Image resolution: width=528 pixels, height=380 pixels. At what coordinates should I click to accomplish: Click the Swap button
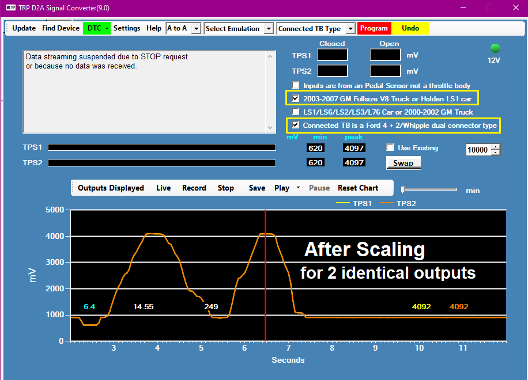(403, 163)
